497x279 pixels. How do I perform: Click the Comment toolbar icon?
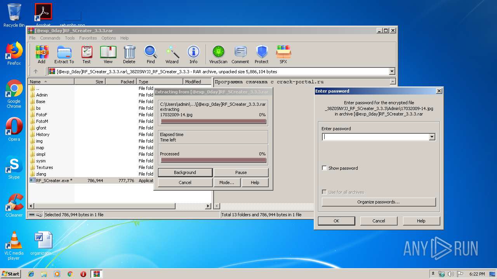pyautogui.click(x=240, y=55)
